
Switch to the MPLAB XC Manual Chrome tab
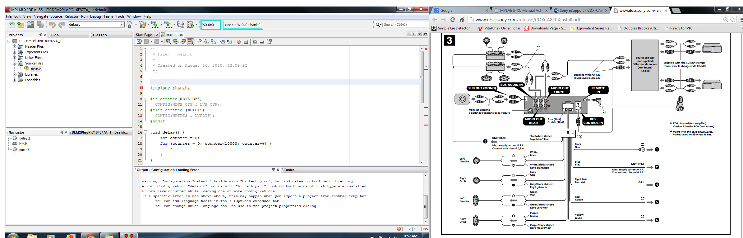[x=521, y=10]
